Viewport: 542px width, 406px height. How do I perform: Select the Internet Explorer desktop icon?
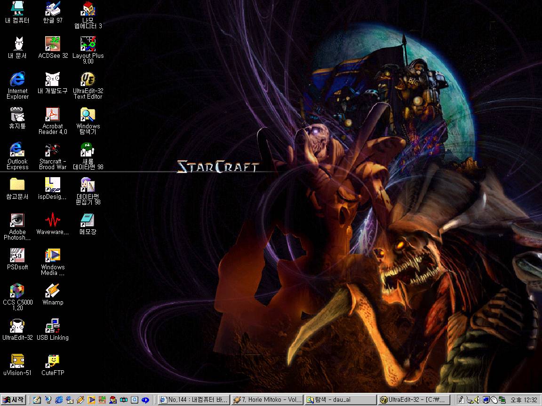coord(17,85)
